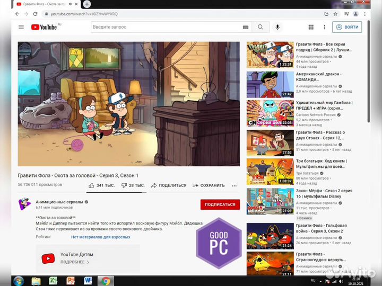Open the Анимационные сериалы channel avatar
Screen dimensions: 382x286
click(x=24, y=204)
